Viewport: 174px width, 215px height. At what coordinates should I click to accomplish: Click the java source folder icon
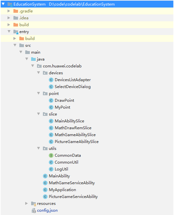coord(33,59)
